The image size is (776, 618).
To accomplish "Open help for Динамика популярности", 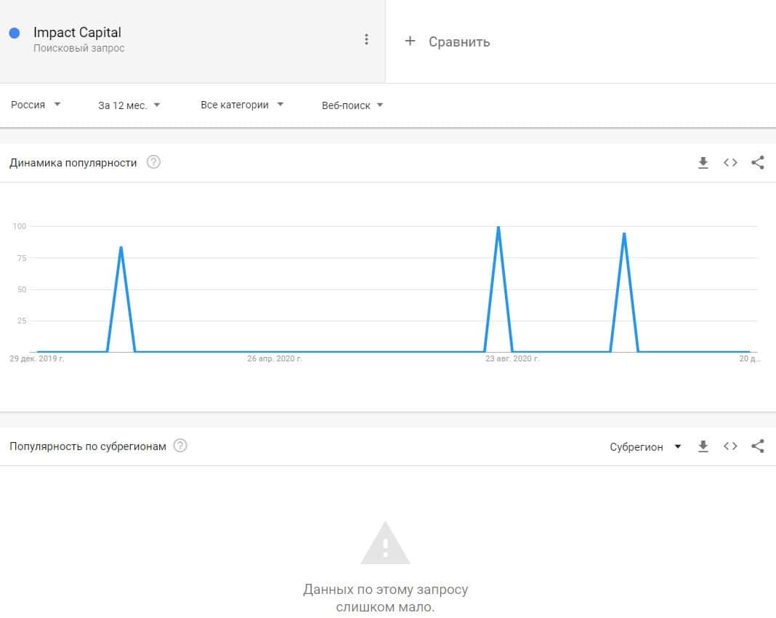I will (x=153, y=162).
